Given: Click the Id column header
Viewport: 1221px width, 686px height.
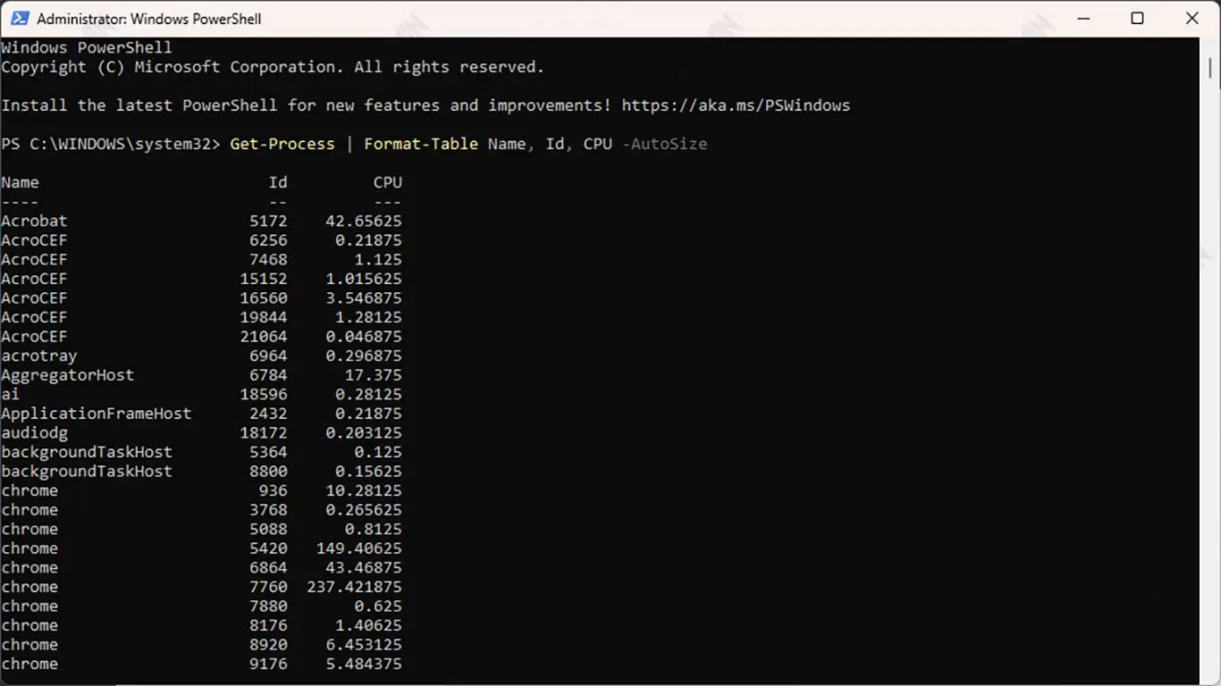Looking at the screenshot, I should point(278,182).
